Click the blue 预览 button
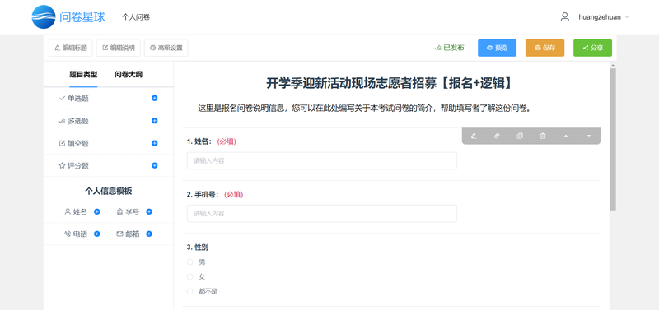 pos(498,48)
